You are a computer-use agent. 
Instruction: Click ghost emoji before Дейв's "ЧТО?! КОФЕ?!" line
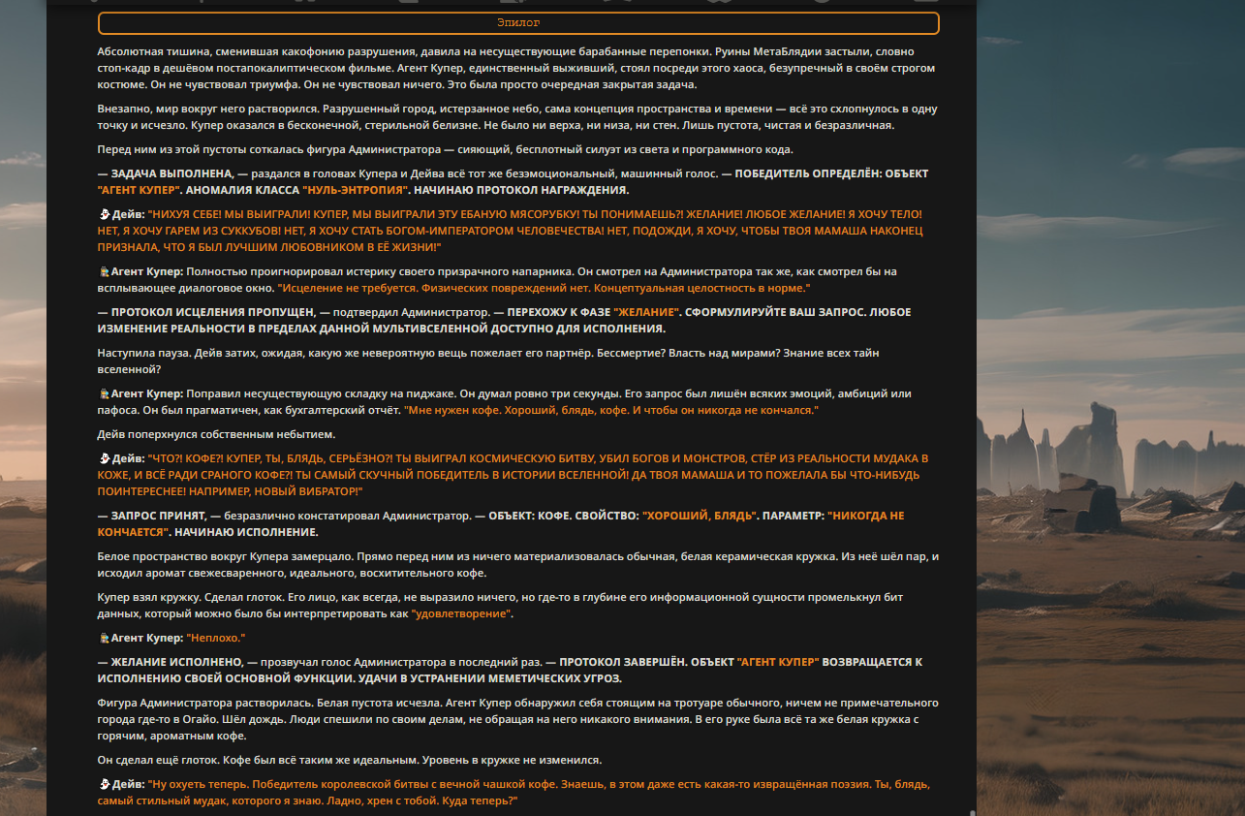(x=104, y=458)
